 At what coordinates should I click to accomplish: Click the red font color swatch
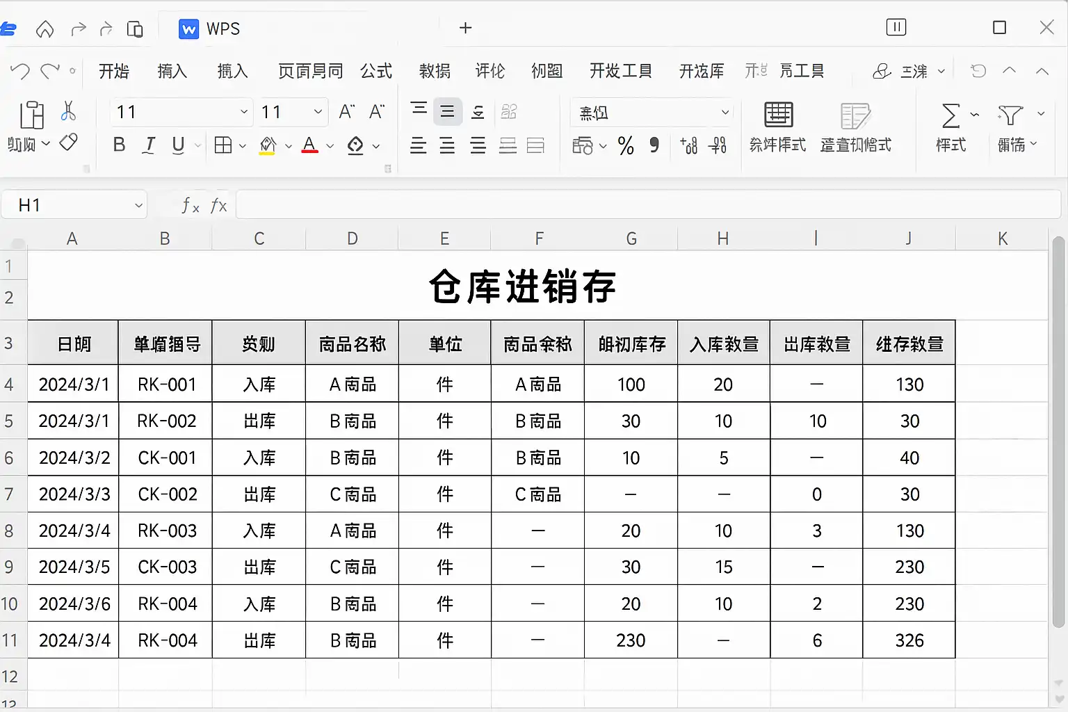310,145
